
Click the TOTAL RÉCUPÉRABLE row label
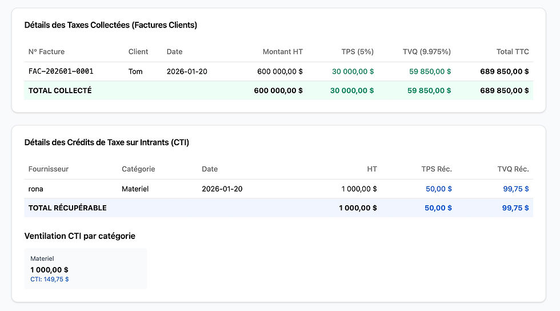(67, 208)
